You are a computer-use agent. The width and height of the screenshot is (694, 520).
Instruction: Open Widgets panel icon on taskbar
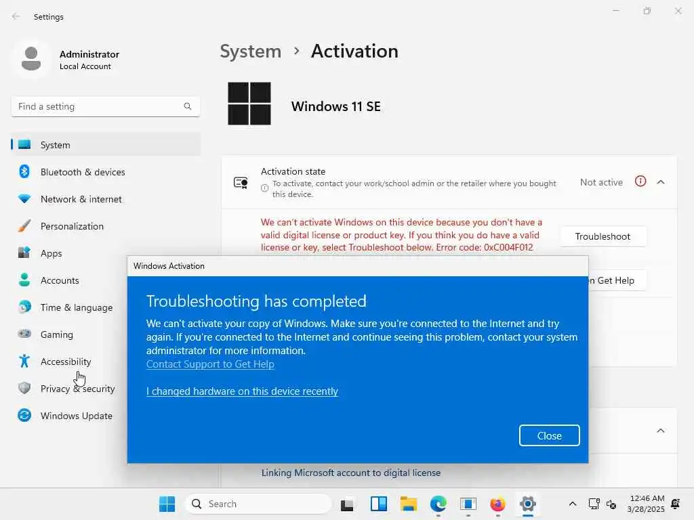[378, 504]
